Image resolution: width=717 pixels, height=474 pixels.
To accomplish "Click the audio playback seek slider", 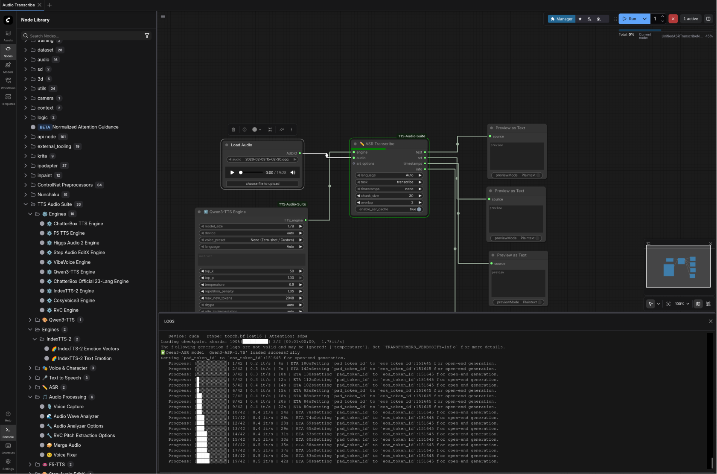I will (x=251, y=173).
